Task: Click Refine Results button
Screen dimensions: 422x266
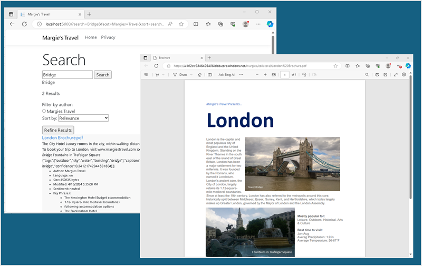Action: tap(58, 130)
